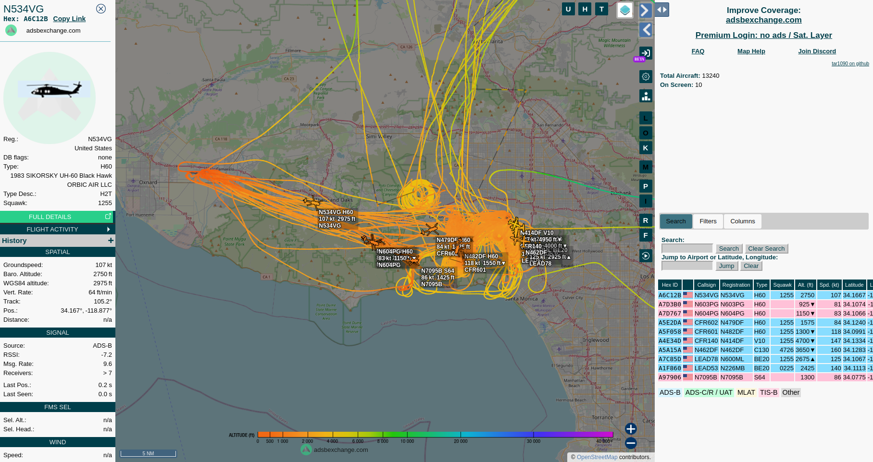Sort table by Hex ID column
873x462 pixels.
(670, 285)
